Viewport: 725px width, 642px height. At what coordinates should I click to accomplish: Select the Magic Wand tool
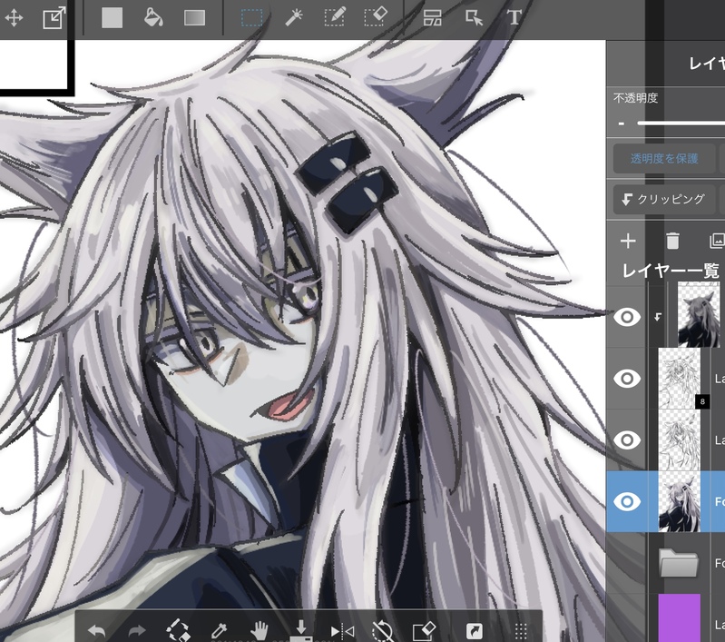(x=294, y=18)
